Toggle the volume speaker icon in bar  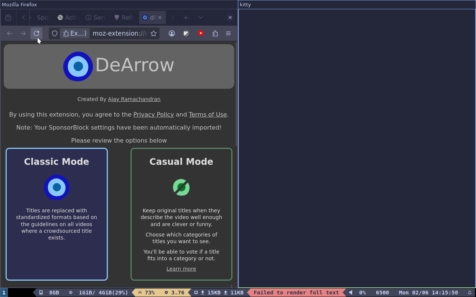[x=351, y=293]
